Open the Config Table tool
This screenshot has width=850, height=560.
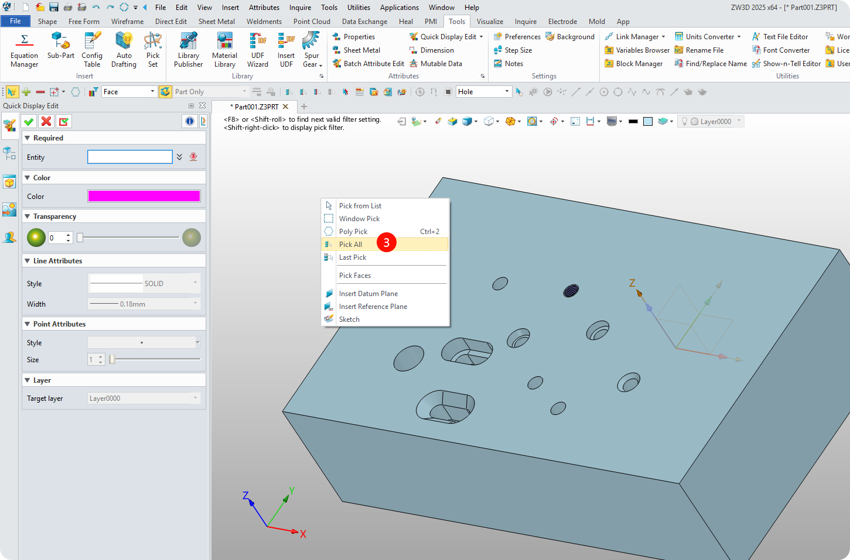tap(92, 50)
